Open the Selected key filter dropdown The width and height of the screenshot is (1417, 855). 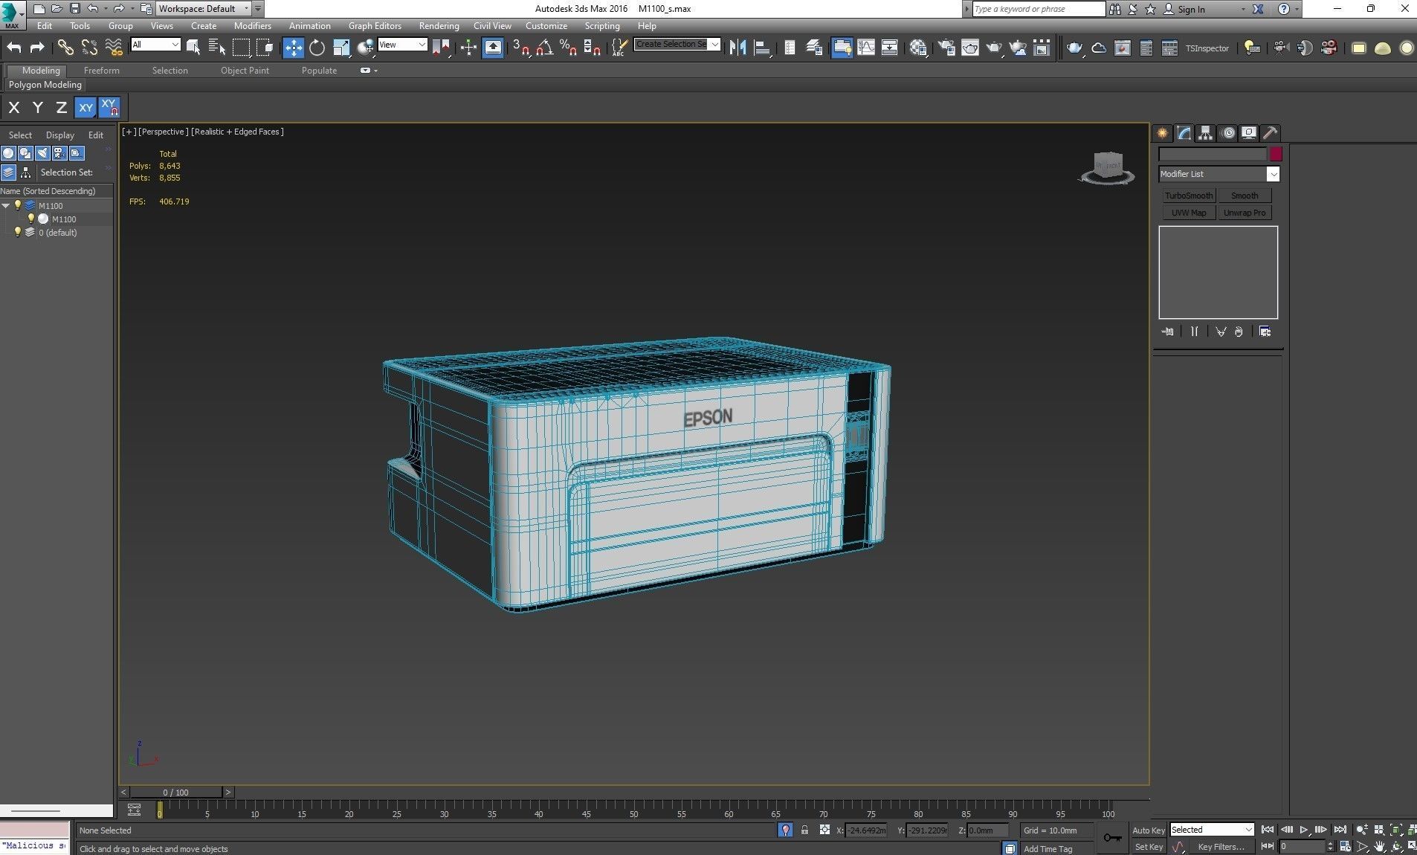pyautogui.click(x=1212, y=830)
